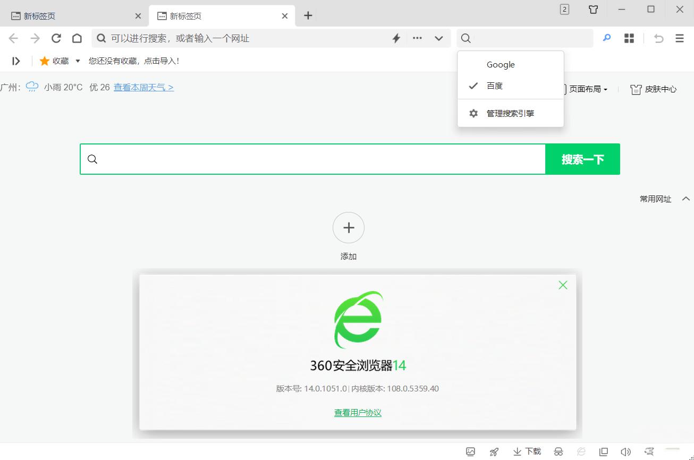Collapse the 常用网址 section
This screenshot has width=694, height=460.
[686, 199]
